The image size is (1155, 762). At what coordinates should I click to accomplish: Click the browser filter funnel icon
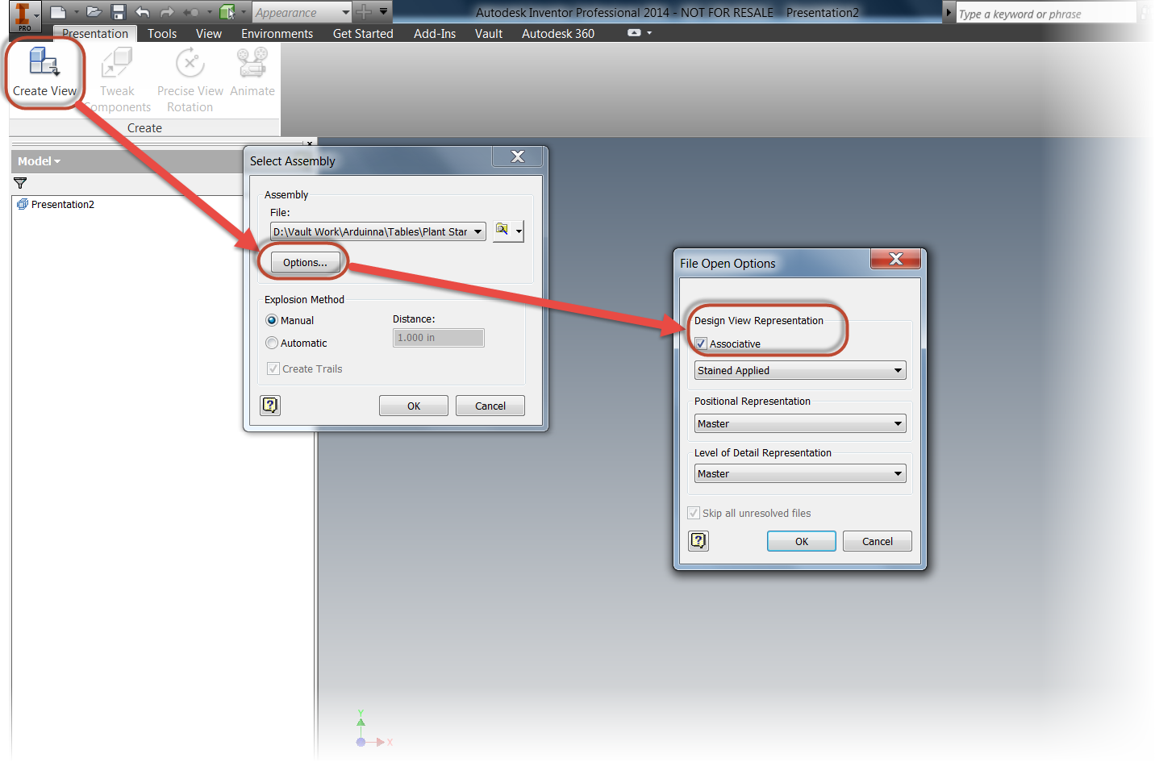pyautogui.click(x=20, y=183)
